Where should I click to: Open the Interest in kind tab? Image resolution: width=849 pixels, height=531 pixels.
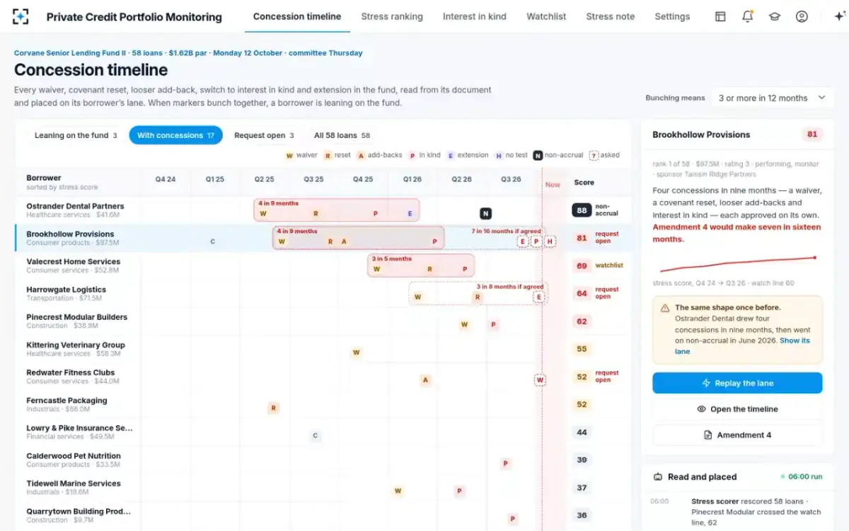(x=475, y=16)
